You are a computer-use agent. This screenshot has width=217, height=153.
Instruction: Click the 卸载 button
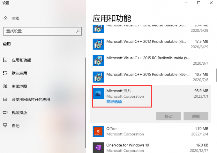point(196,116)
